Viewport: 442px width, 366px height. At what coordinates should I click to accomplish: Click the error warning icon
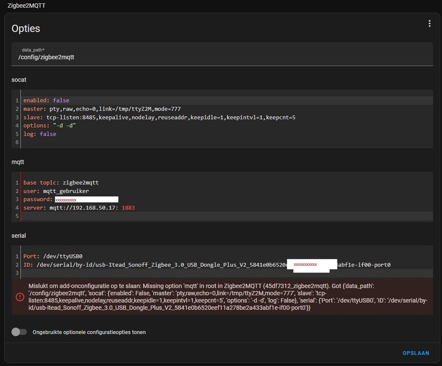pos(20,297)
